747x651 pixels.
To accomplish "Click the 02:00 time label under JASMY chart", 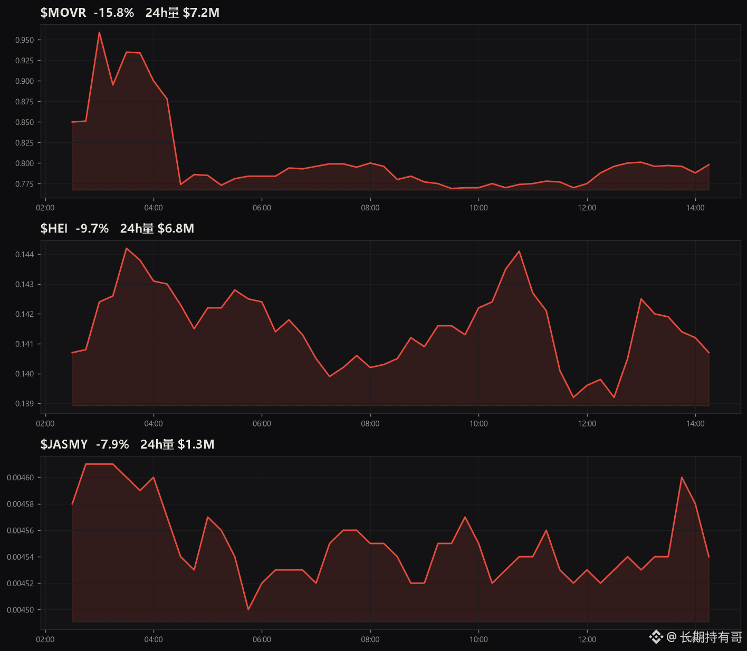I will tap(45, 639).
